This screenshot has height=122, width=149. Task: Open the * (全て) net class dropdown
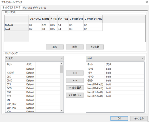pyautogui.click(x=34, y=58)
